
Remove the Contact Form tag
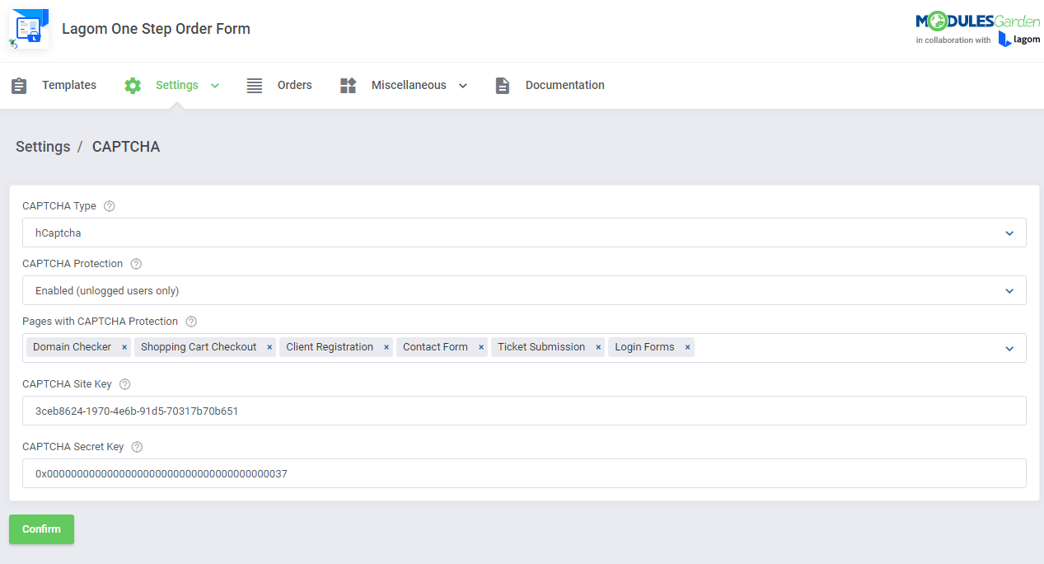point(481,347)
